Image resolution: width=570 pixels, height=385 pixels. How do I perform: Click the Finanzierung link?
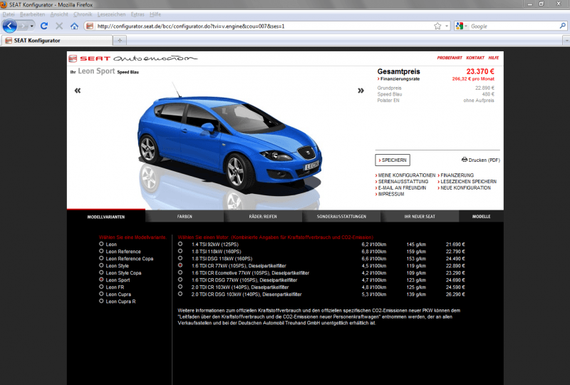[456, 175]
